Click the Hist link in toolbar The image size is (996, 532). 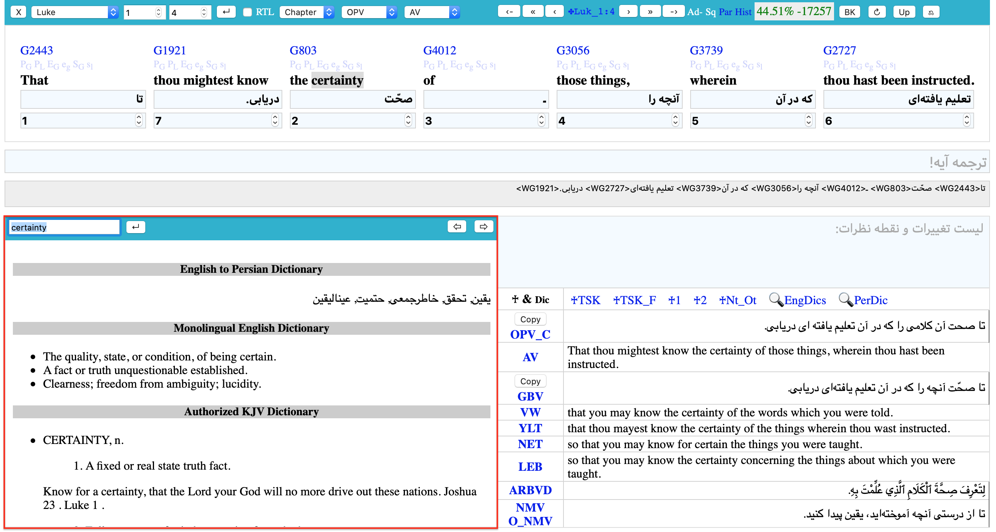tap(743, 12)
